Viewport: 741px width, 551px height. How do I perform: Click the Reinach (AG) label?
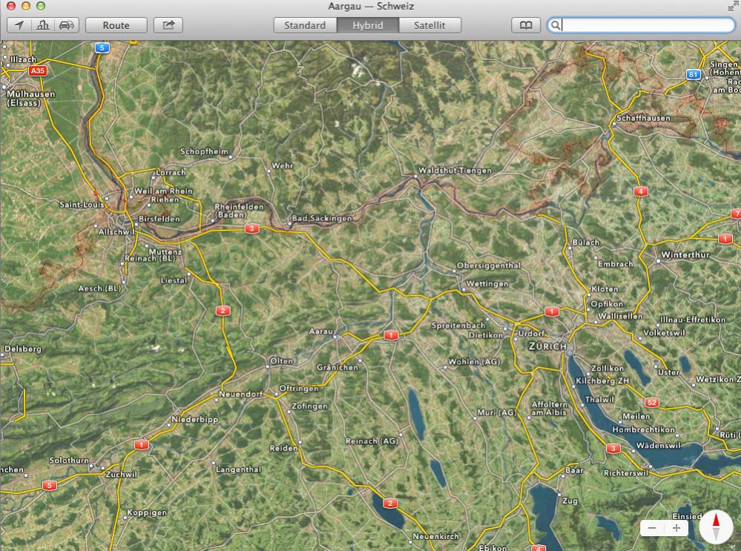(x=372, y=441)
